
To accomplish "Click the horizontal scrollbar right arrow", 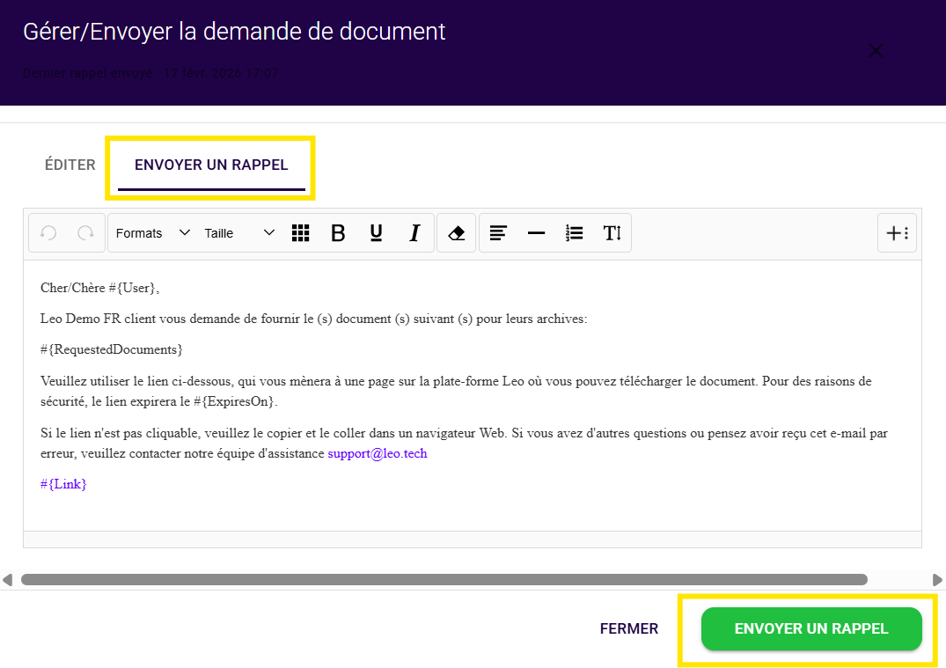I will (x=937, y=580).
